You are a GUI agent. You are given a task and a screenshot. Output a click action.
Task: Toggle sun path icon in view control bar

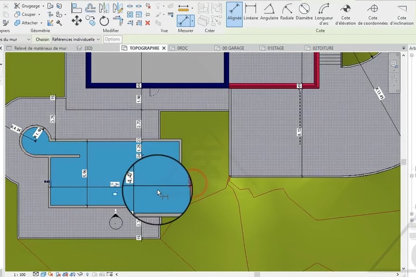tap(50, 274)
